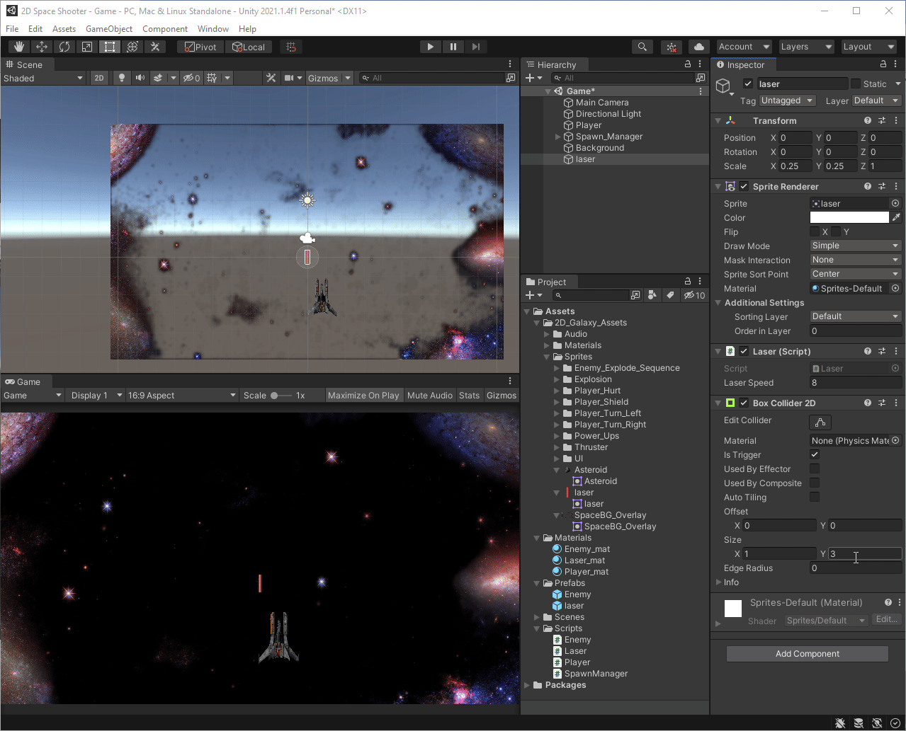This screenshot has height=731, width=906.
Task: Toggle Flip X checkbox
Action: (815, 231)
